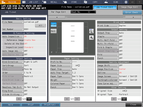
Task: Open Bind Direction setting
Action: point(13,62)
